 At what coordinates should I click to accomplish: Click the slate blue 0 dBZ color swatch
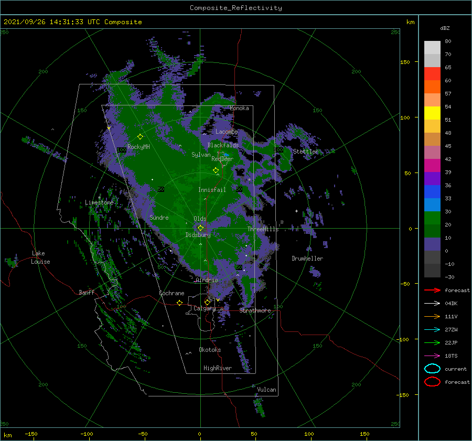click(x=432, y=244)
